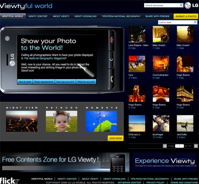Go to Tips from National Geography tab
This screenshot has width=199, height=184.
click(x=121, y=16)
